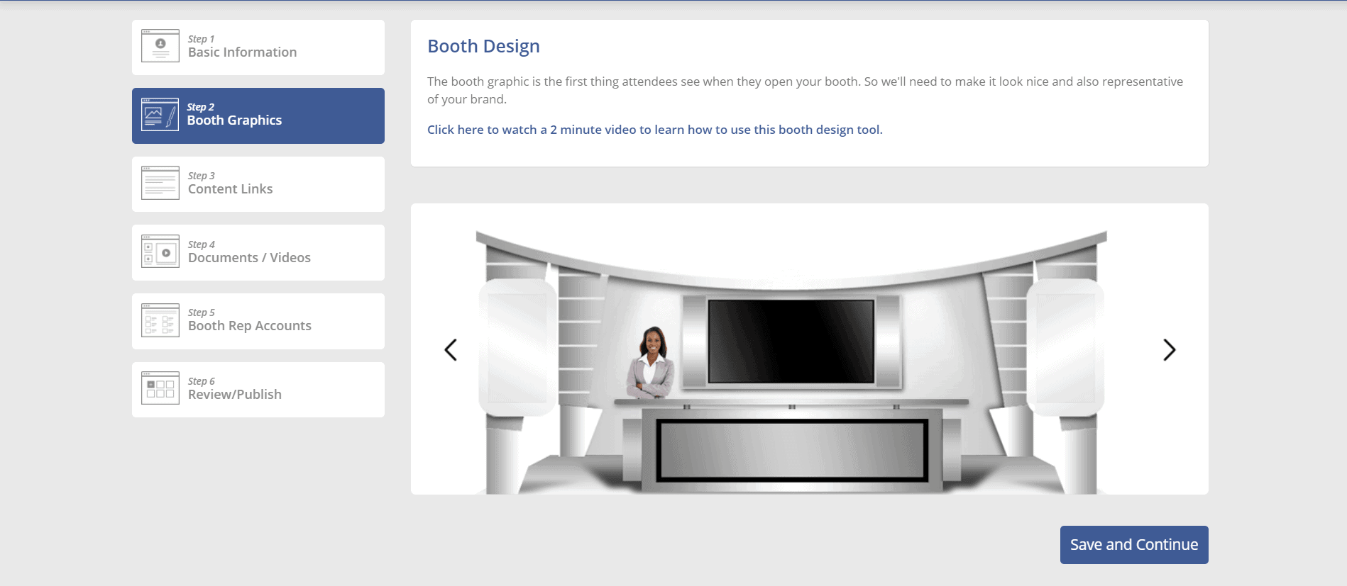
Task: Click the booth representative figure
Action: (x=650, y=362)
